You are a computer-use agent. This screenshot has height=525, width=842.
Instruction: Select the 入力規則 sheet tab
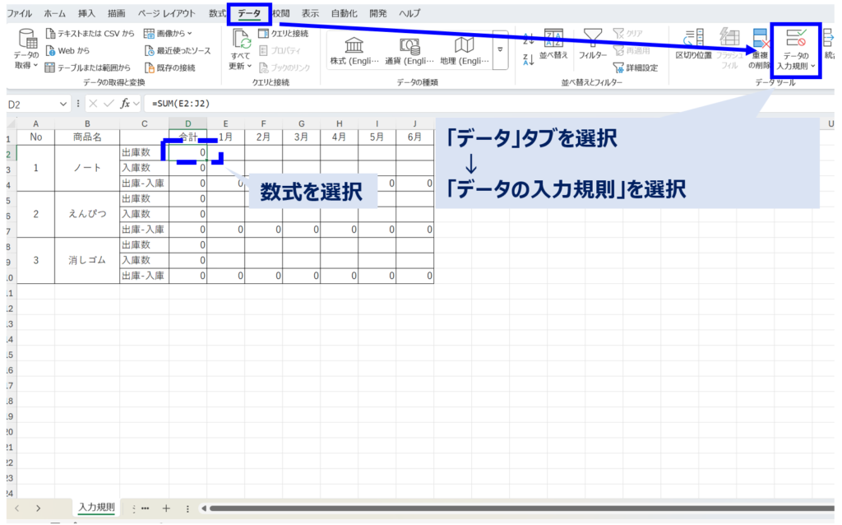click(x=97, y=507)
